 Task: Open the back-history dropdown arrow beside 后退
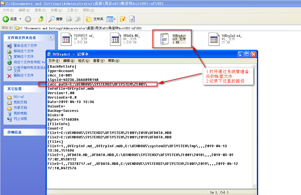[19, 19]
